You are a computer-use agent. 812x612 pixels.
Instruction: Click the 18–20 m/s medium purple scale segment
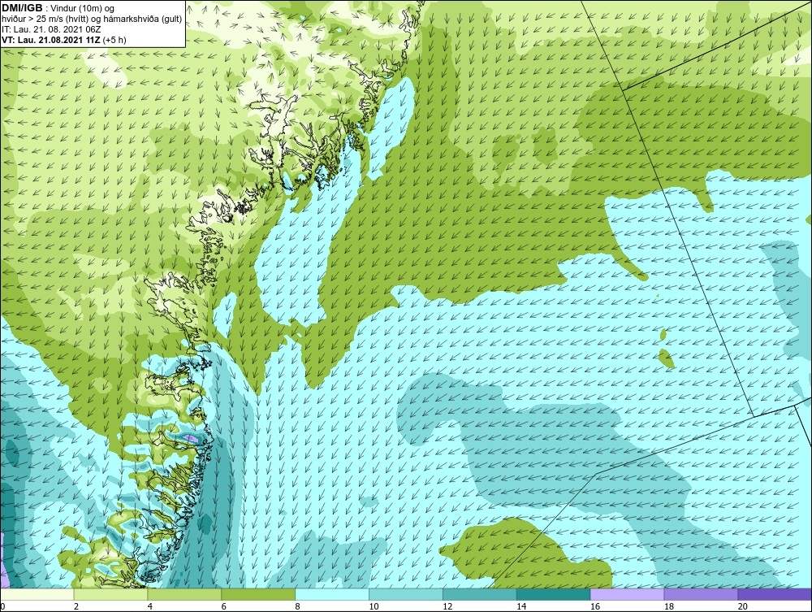point(702,594)
